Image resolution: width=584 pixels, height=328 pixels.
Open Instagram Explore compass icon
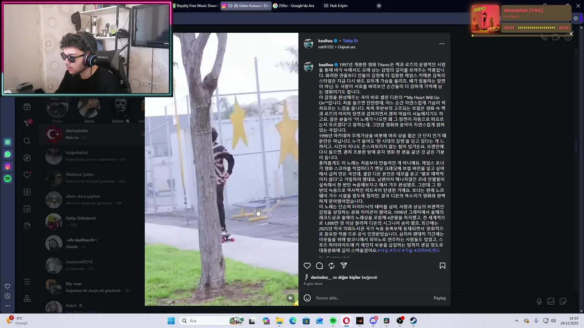click(x=27, y=158)
